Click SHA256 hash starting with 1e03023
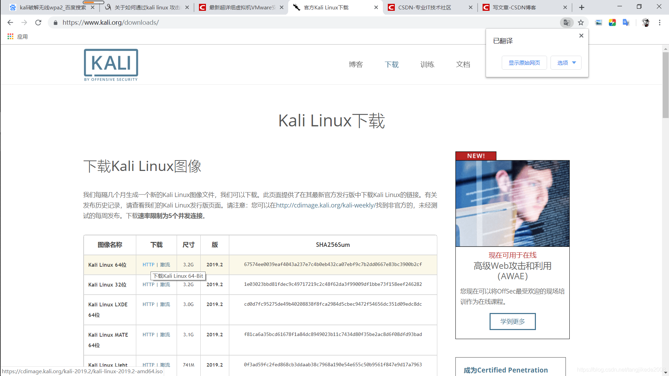 (333, 284)
